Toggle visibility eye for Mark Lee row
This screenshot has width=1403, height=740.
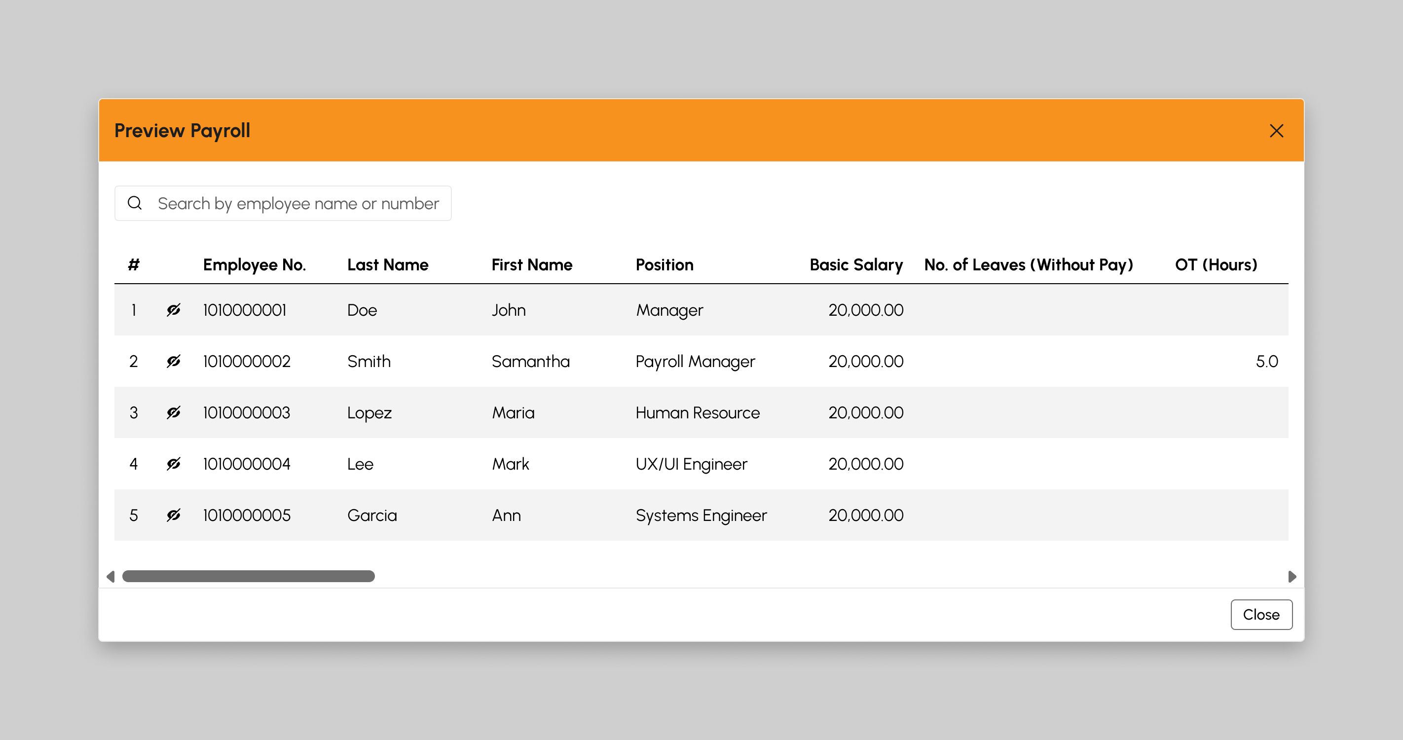tap(173, 463)
